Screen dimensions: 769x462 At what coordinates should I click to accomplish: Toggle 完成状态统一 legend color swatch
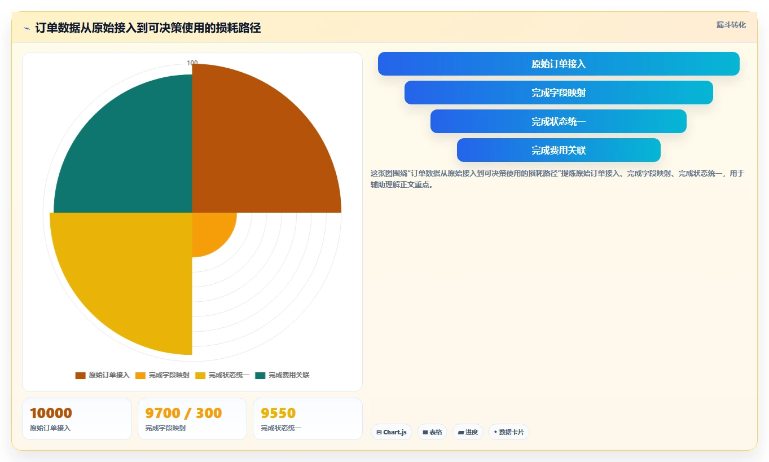[x=200, y=375]
